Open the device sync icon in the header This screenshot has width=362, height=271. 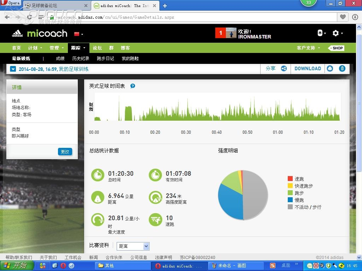click(320, 33)
